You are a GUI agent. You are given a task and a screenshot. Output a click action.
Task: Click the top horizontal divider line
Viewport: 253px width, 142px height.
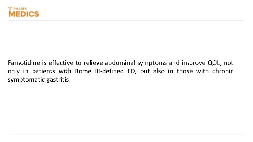tap(126, 21)
